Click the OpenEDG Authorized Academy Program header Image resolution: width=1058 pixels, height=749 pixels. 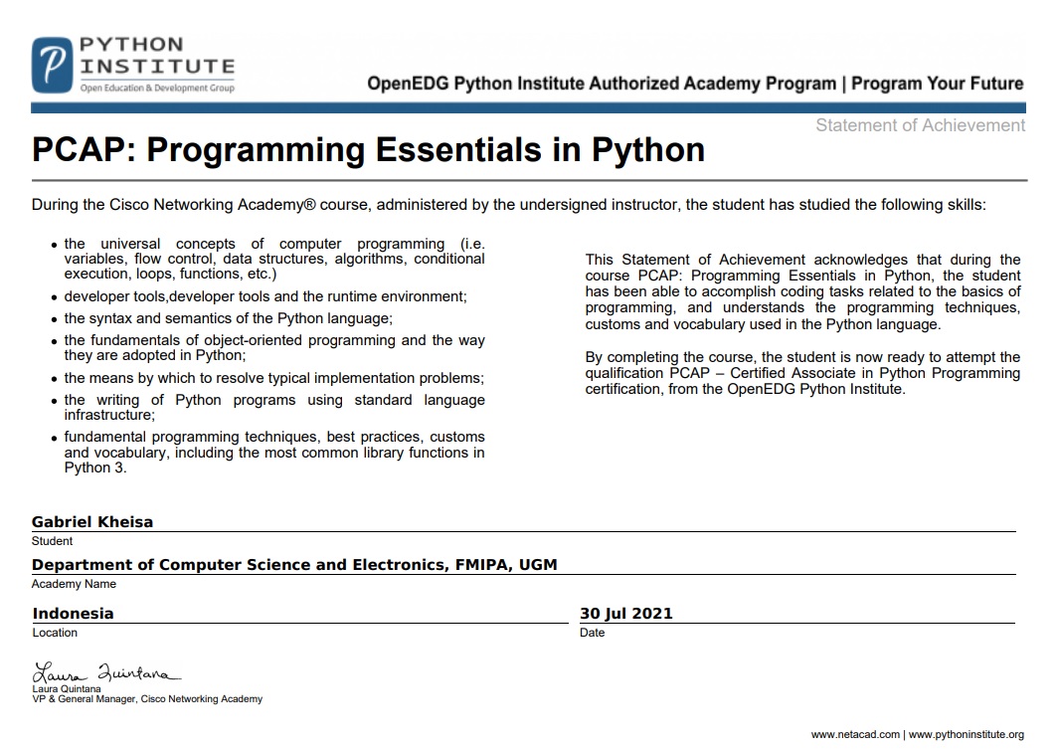[602, 84]
